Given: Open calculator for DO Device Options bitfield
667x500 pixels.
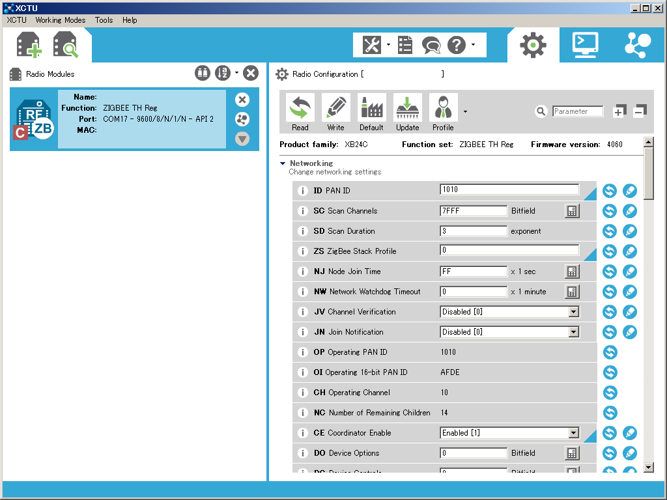Looking at the screenshot, I should (x=572, y=453).
